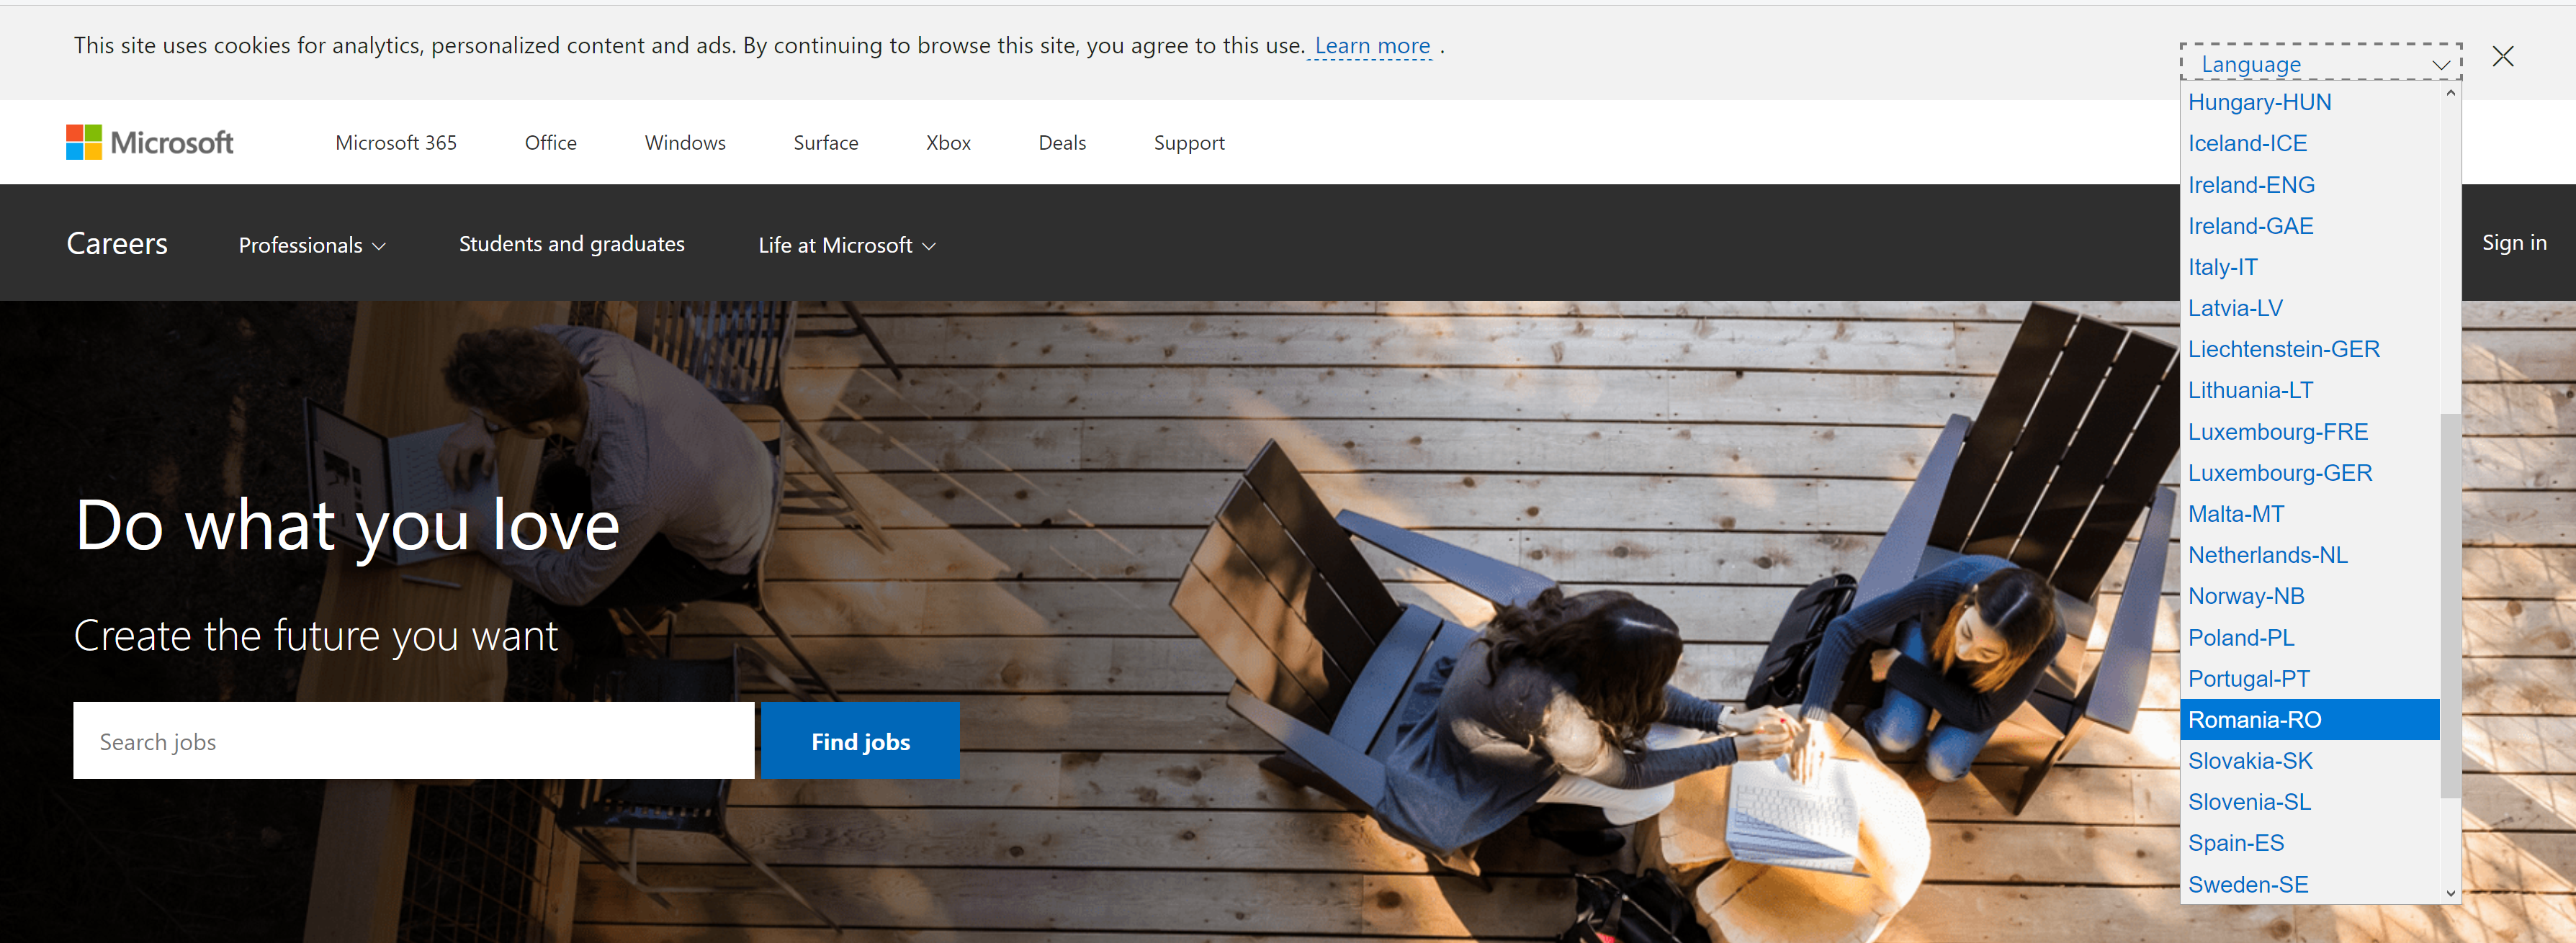Click the language list scrollbar thumb
Image resolution: width=2576 pixels, height=943 pixels.
pos(2450,605)
